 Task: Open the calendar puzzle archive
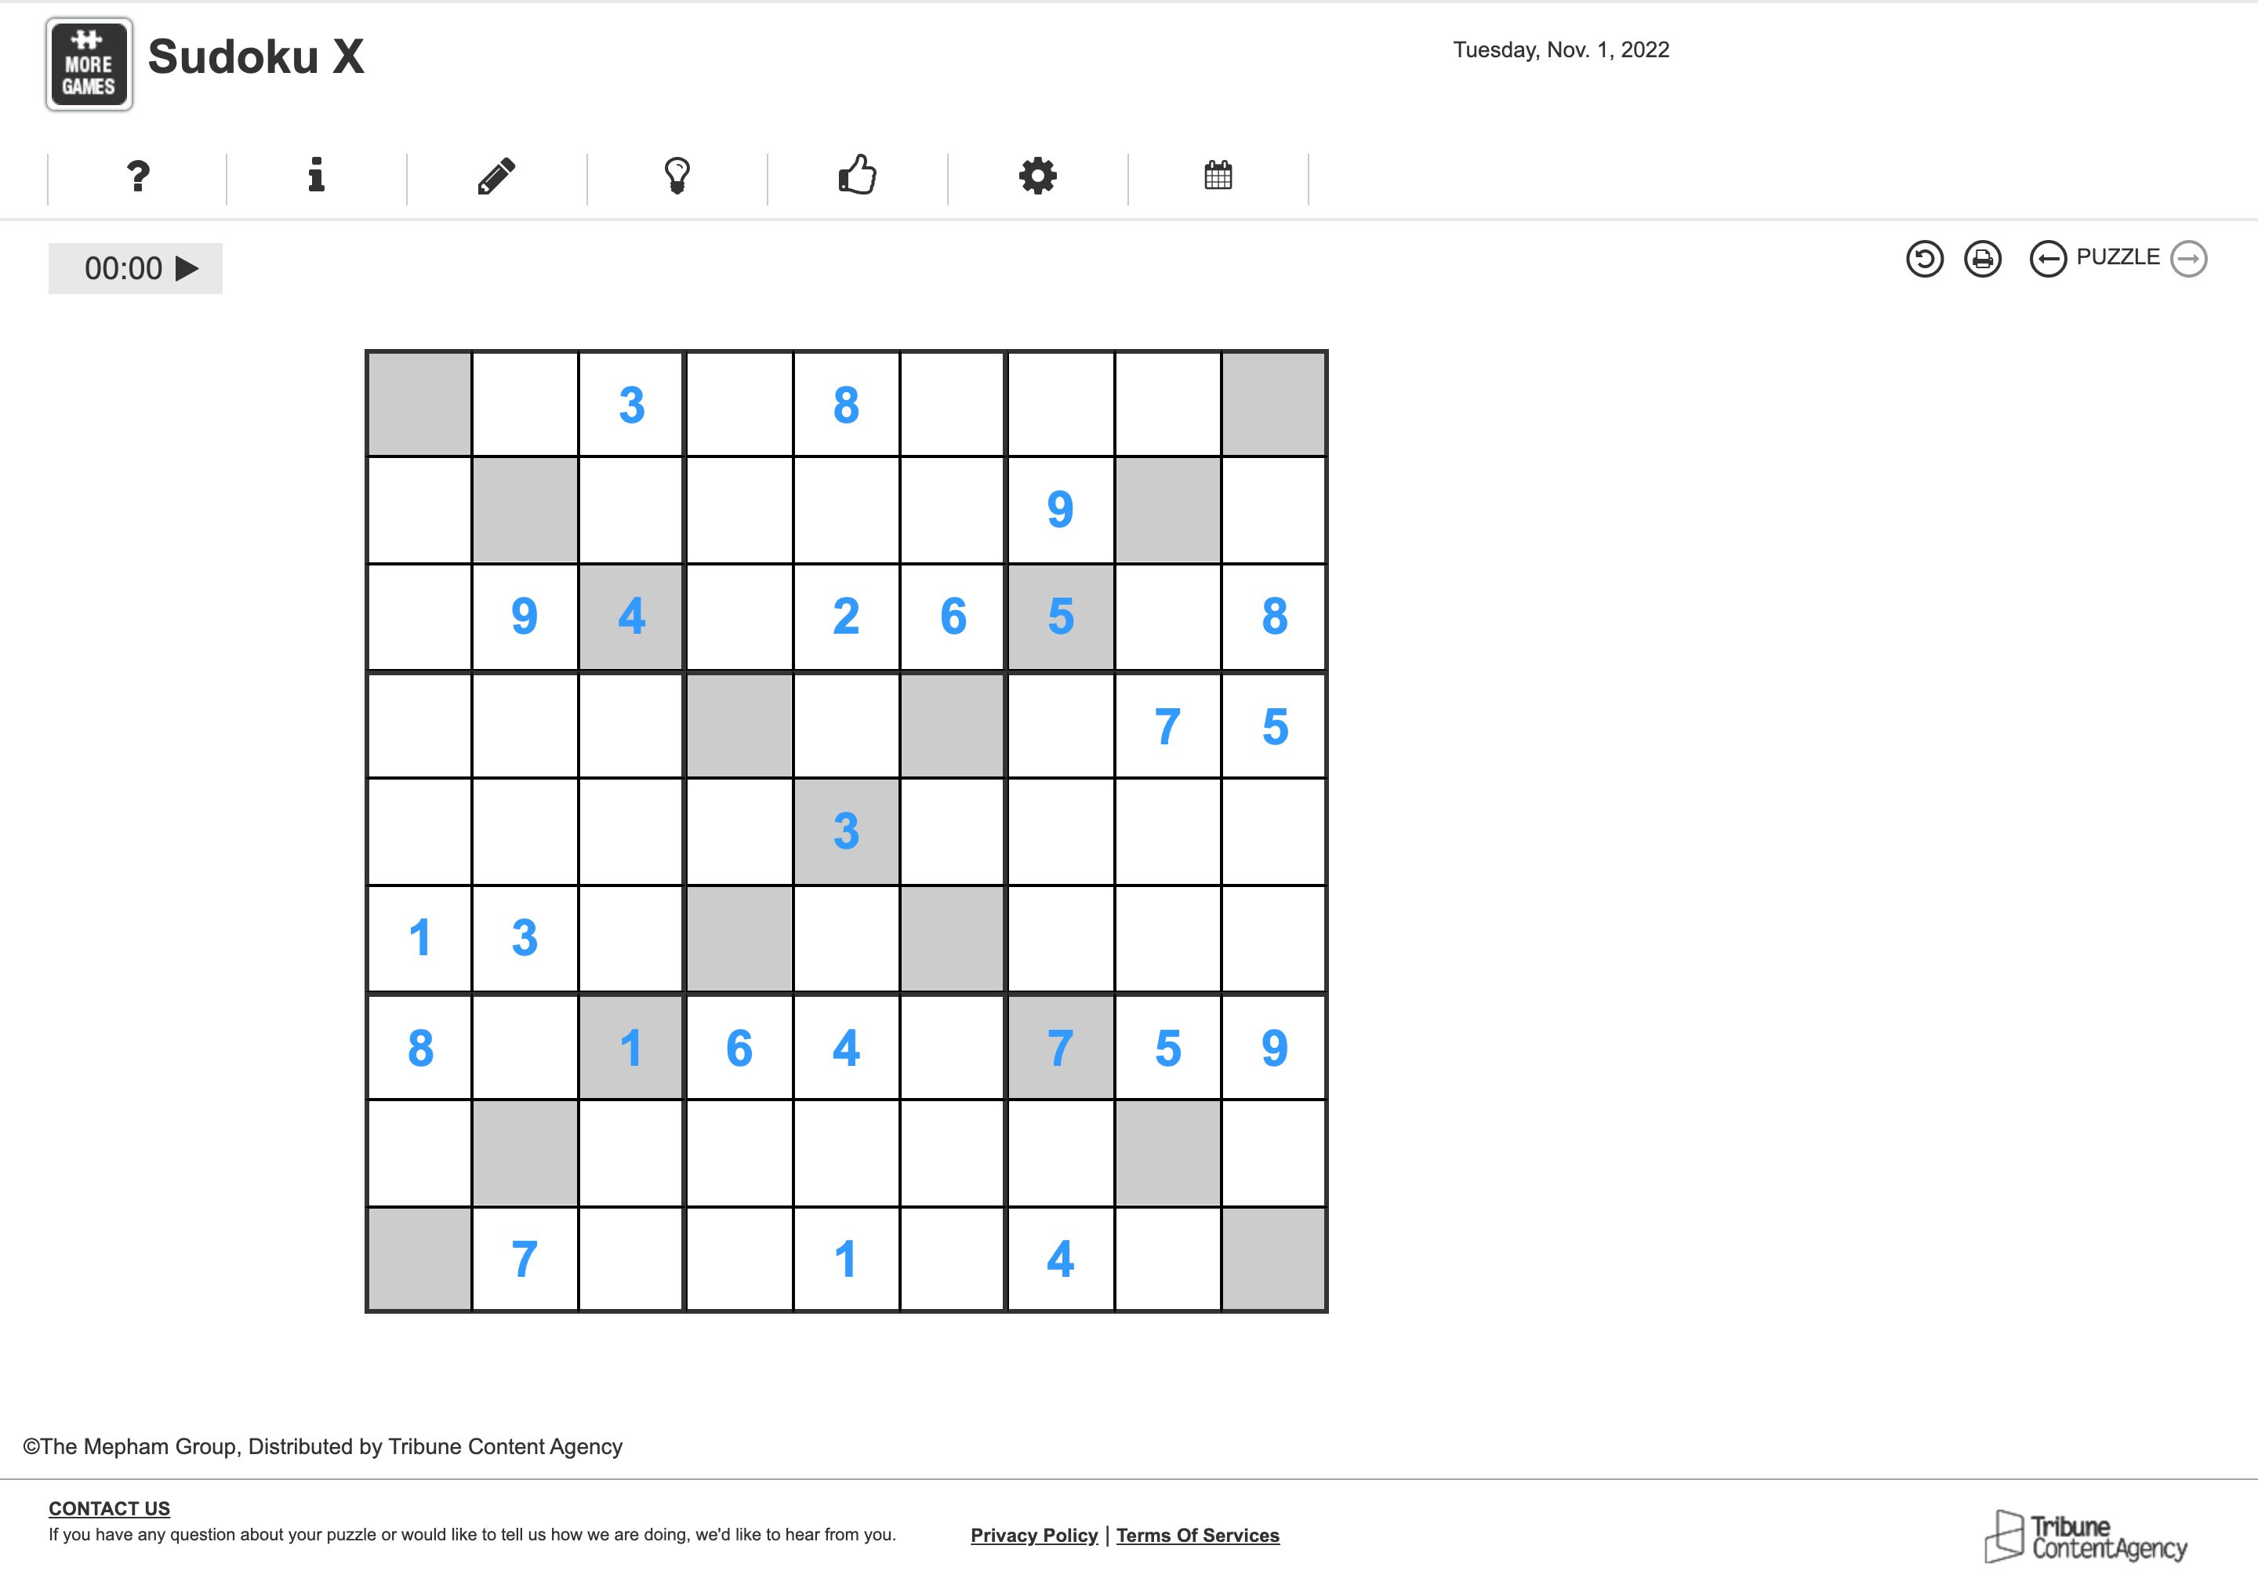tap(1218, 176)
